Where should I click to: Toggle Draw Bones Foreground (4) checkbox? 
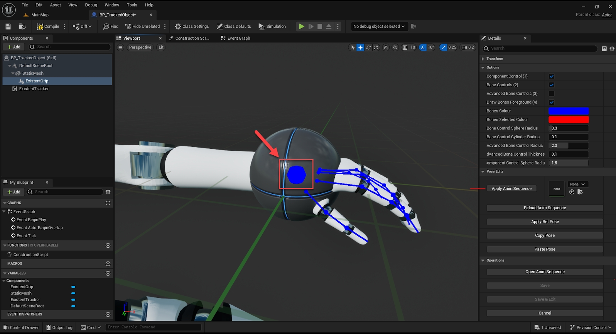point(552,102)
